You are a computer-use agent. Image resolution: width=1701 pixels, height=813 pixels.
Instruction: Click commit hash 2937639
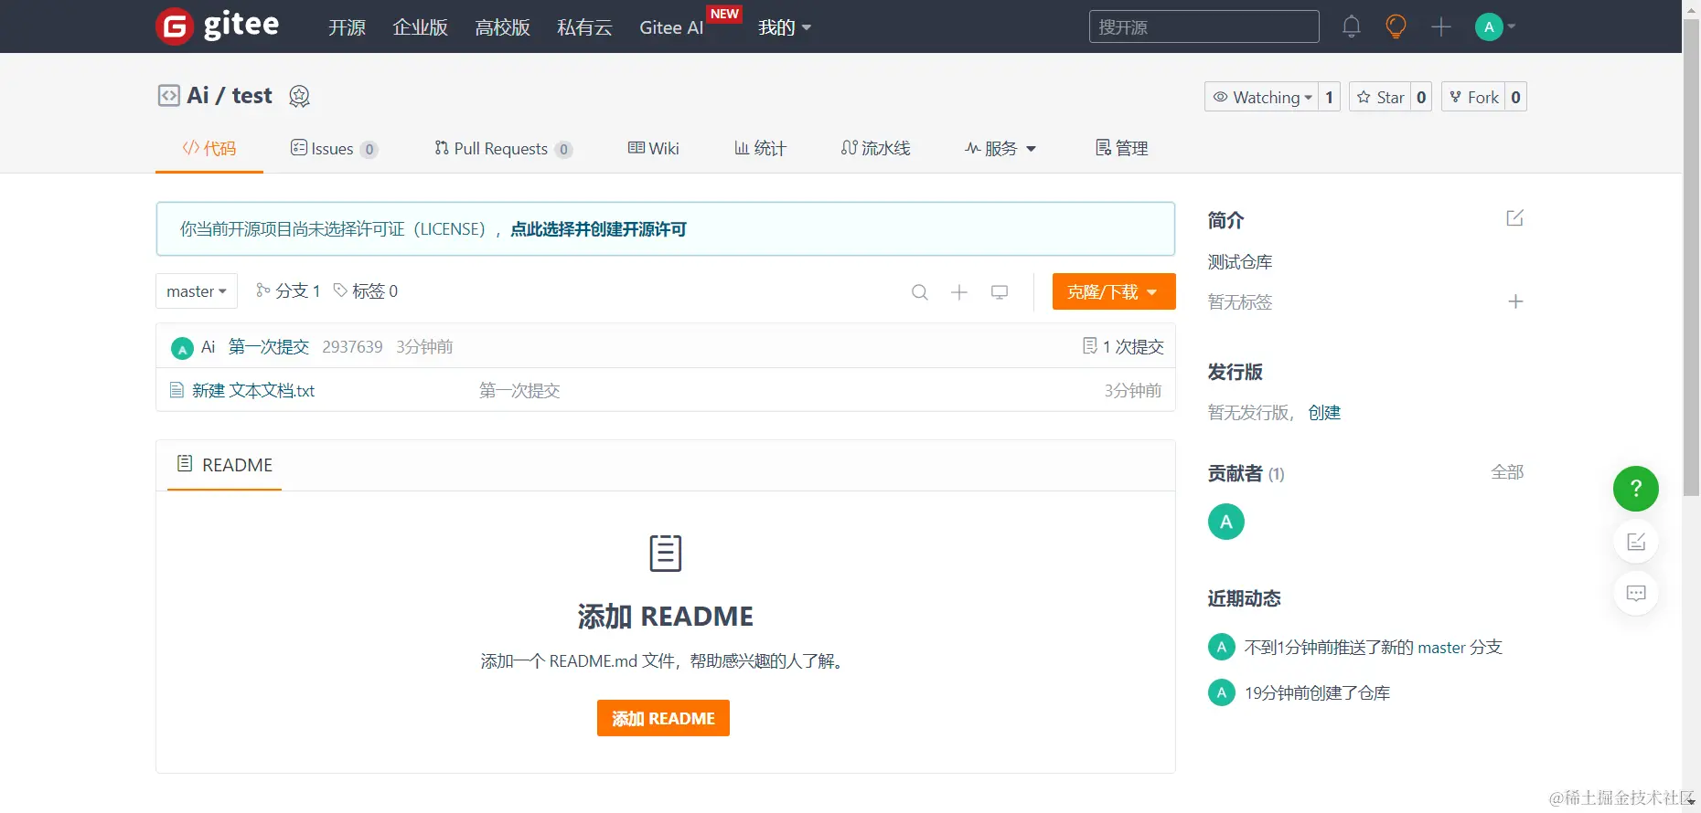pyautogui.click(x=352, y=346)
